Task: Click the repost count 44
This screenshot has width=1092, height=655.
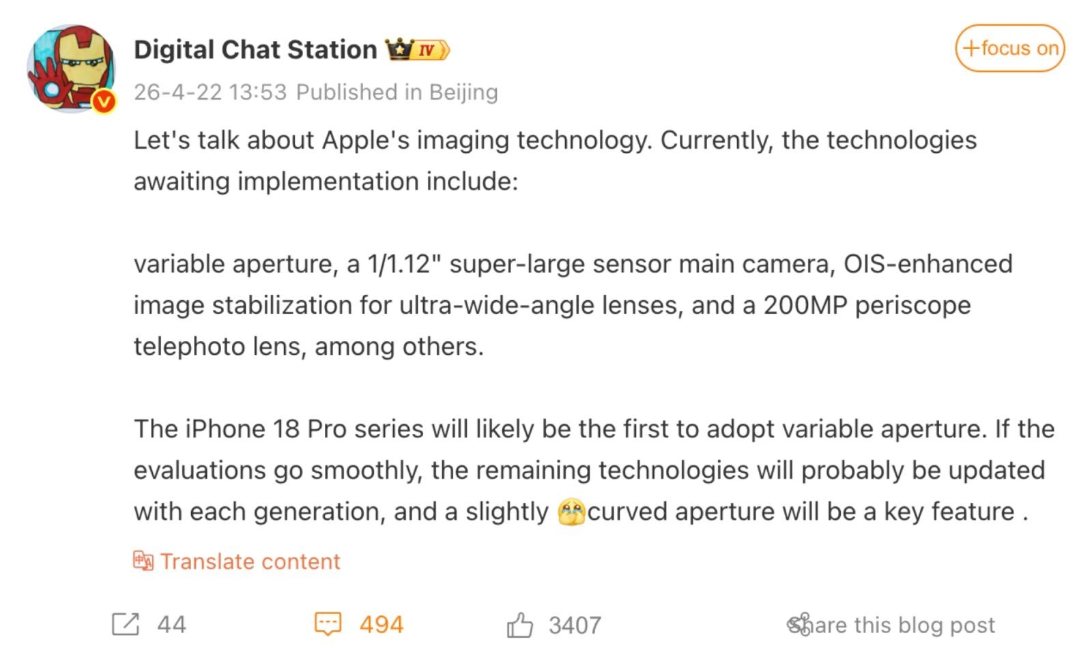Action: (x=171, y=625)
